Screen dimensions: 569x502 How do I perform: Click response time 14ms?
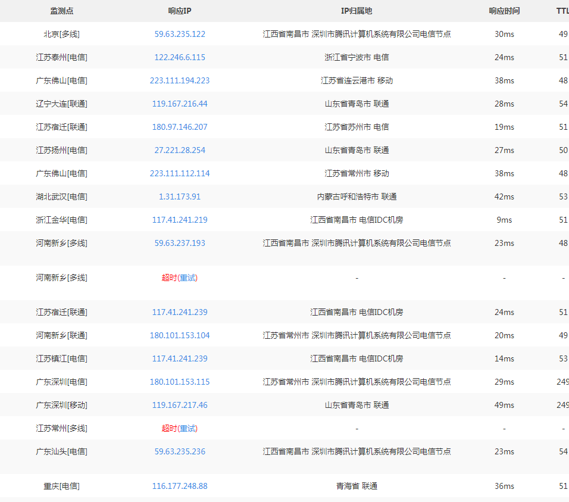point(504,358)
